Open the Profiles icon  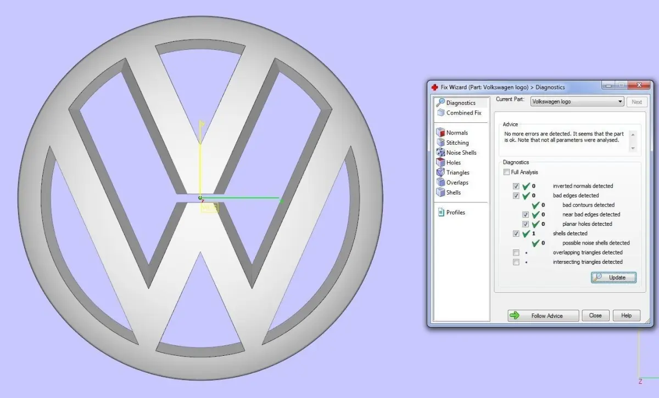(441, 212)
